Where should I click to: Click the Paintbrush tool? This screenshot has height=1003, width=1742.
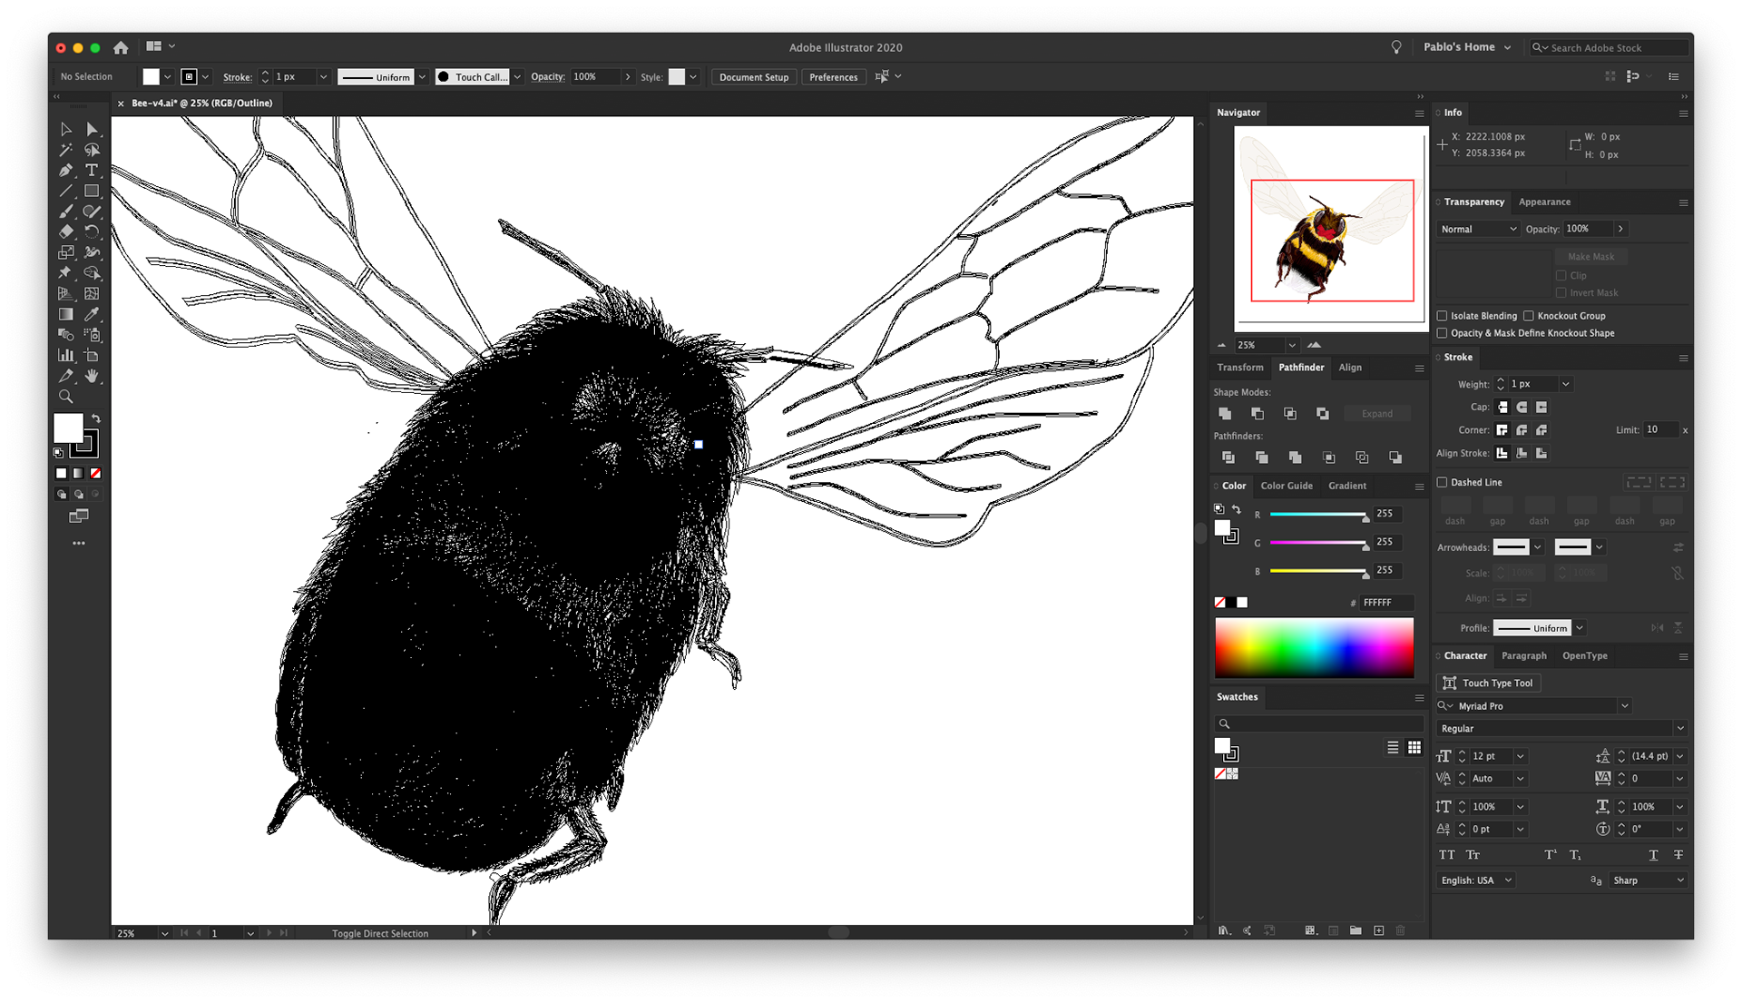66,211
